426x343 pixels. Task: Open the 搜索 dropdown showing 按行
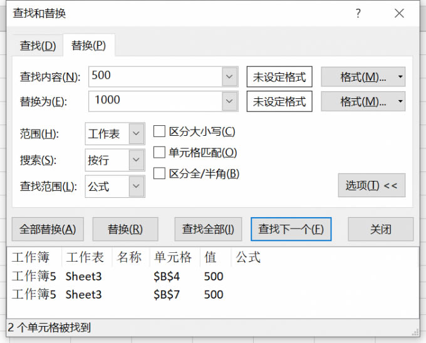click(137, 160)
